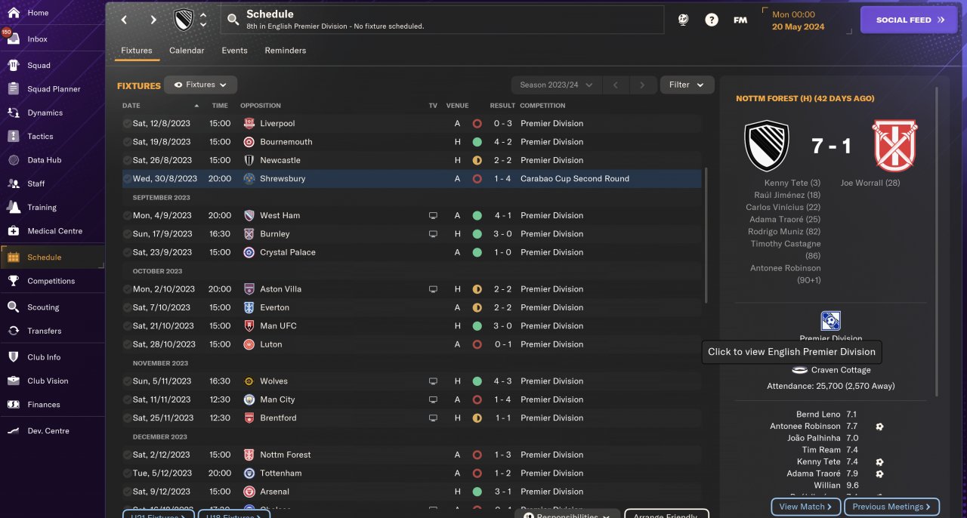
Task: Open the Social Feed button
Action: tap(913, 20)
